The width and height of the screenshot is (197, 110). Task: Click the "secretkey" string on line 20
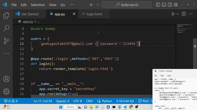tap(85, 89)
